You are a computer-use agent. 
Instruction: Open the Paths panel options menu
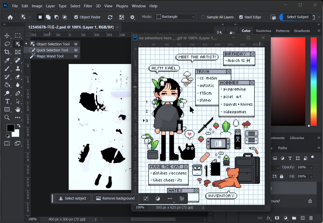(319, 148)
